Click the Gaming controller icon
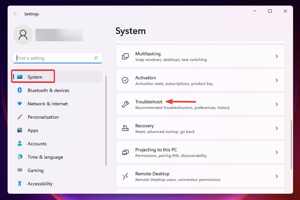This screenshot has height=200, width=300. point(20,170)
